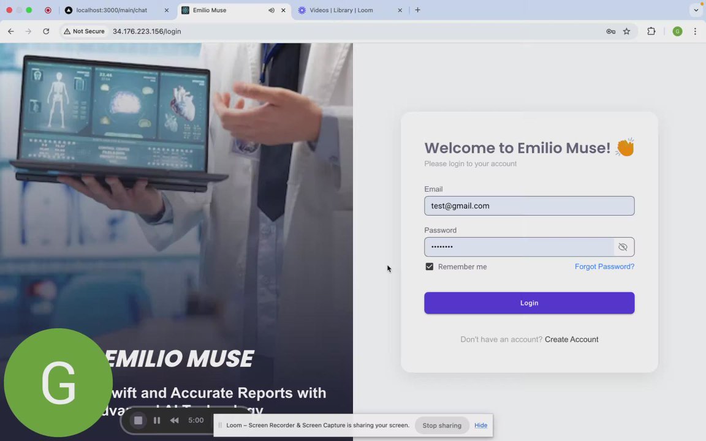Stop the Loom recording
The width and height of the screenshot is (706, 441).
(139, 420)
